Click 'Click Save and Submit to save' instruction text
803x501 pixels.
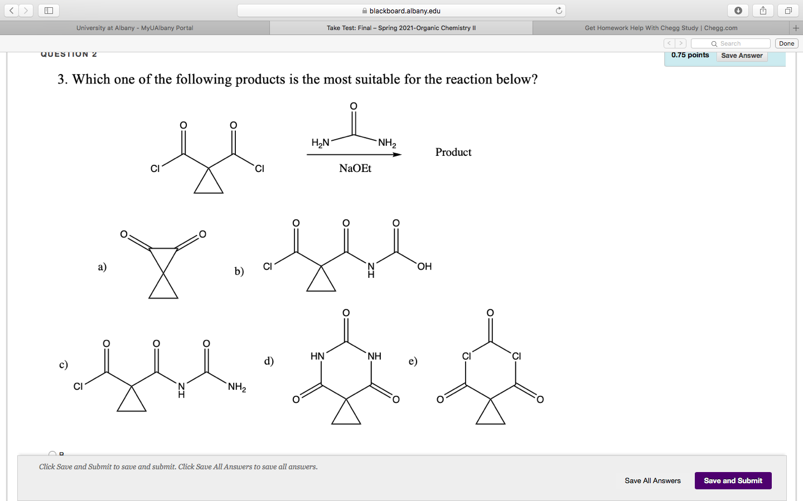(178, 467)
